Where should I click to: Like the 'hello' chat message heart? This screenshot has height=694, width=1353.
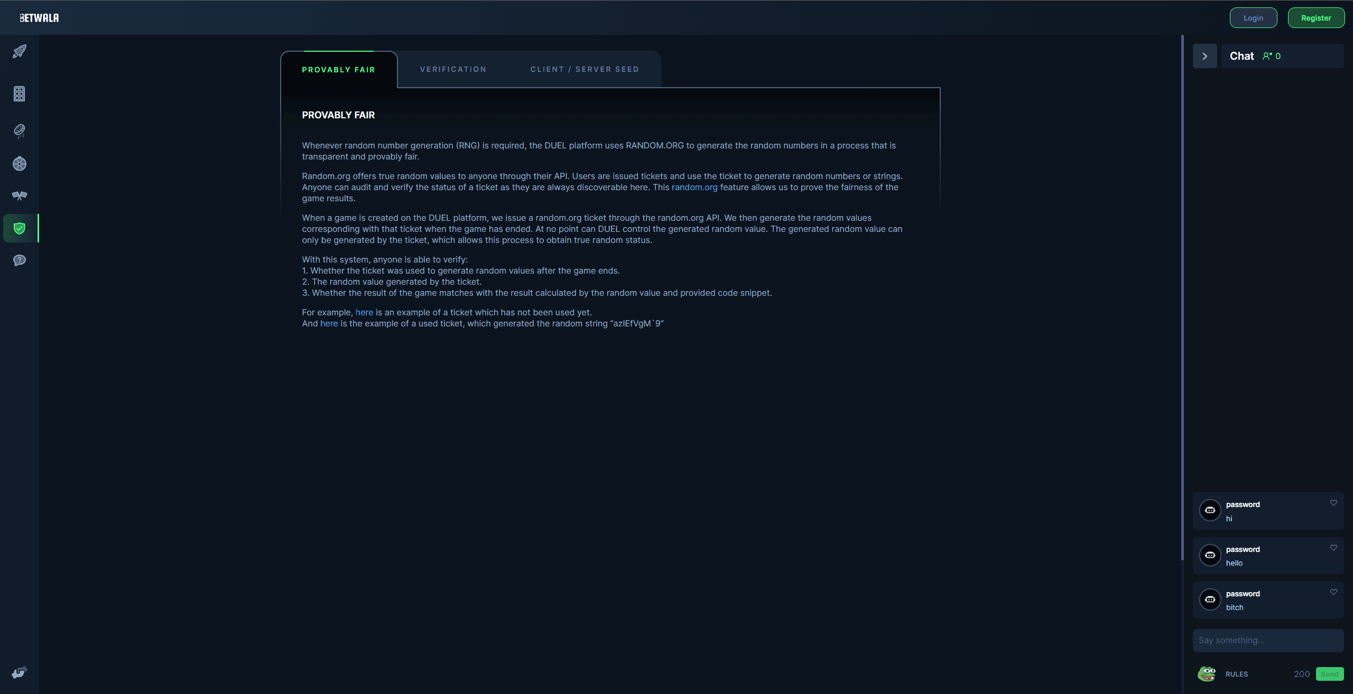pyautogui.click(x=1333, y=548)
